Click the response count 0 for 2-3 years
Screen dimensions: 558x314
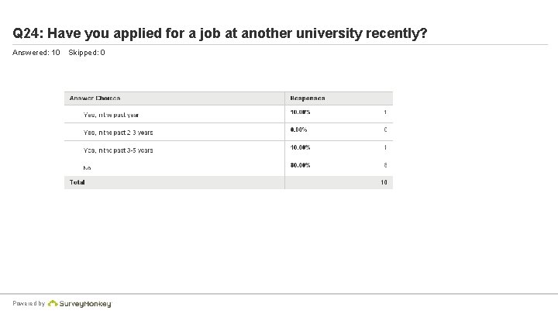[384, 129]
